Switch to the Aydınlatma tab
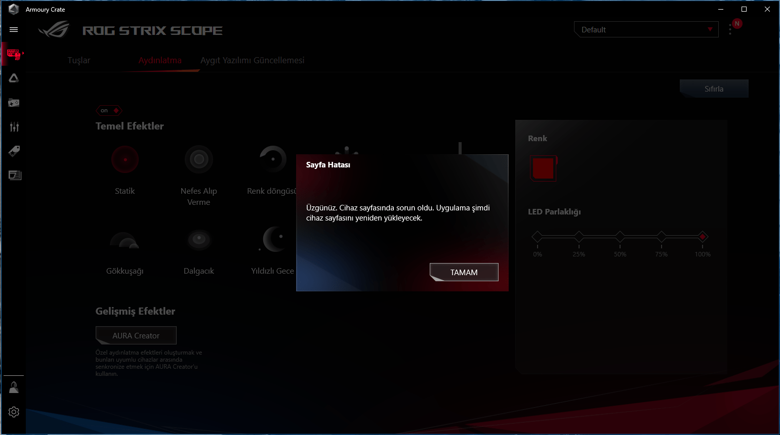This screenshot has width=780, height=435. coord(160,60)
